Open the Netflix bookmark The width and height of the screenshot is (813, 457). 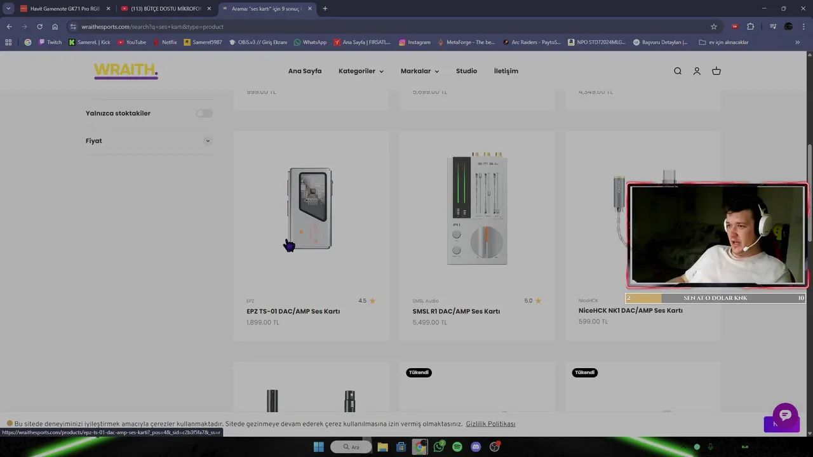[165, 43]
